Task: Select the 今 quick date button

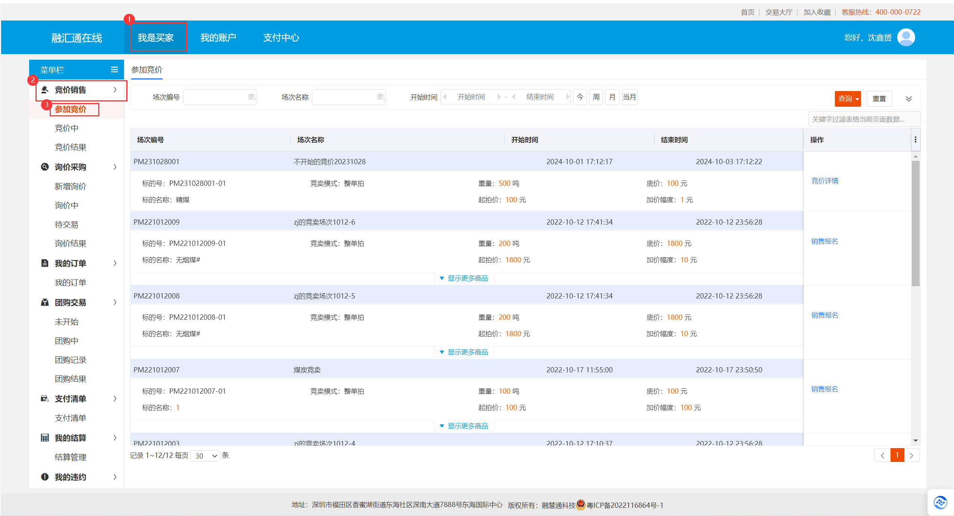Action: pos(580,97)
